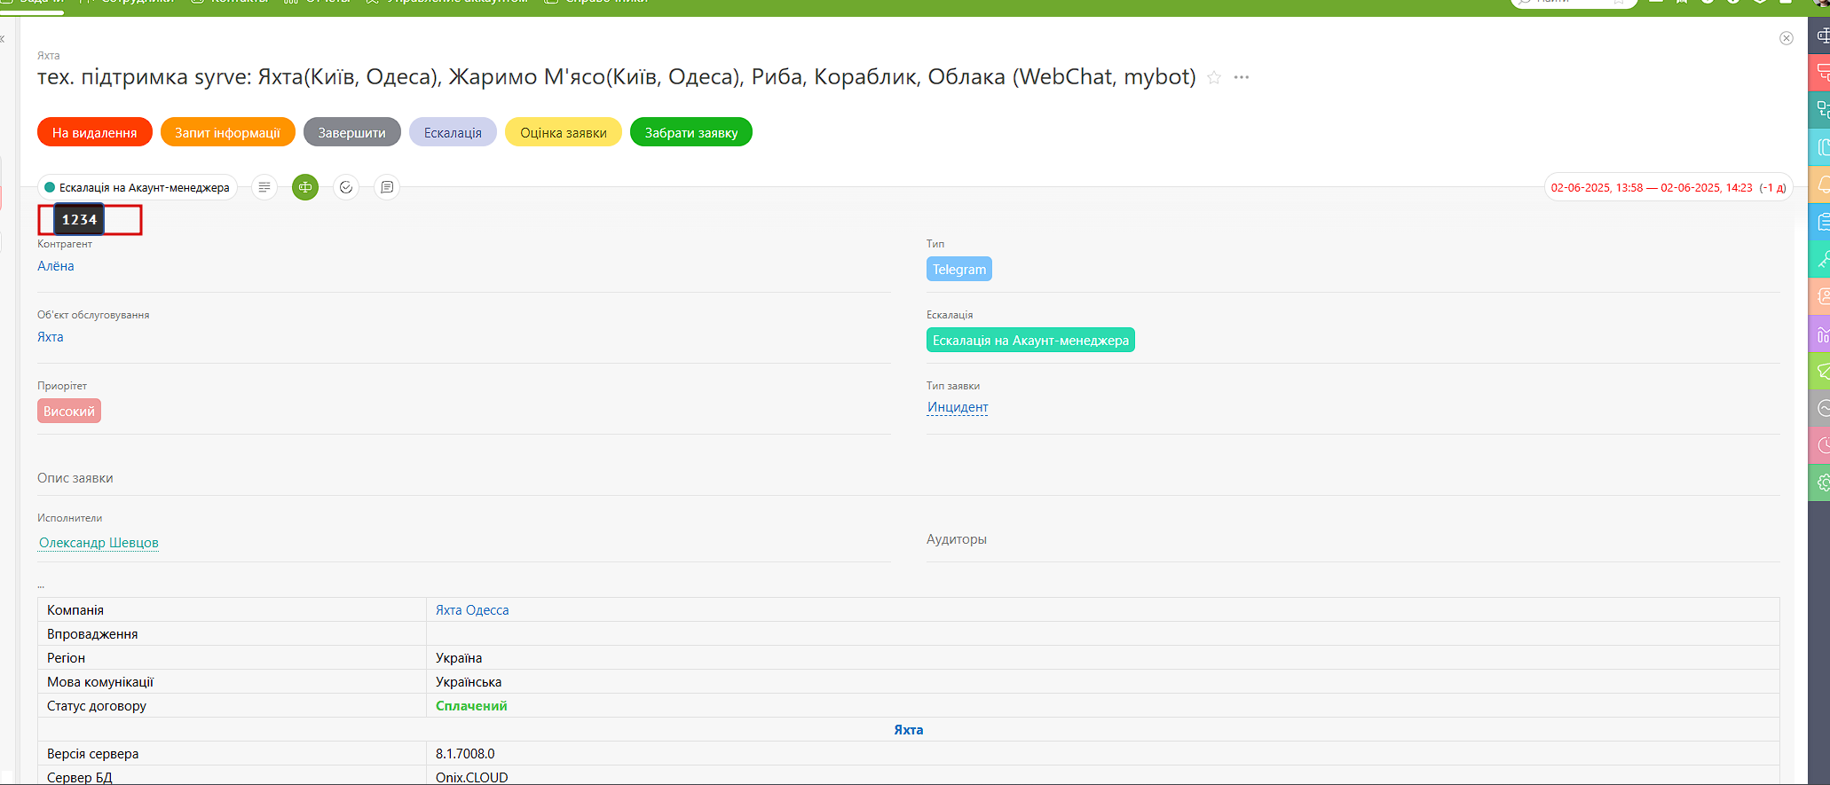
Task: Click the green circled fields icon in the toolbar
Action: coord(305,187)
